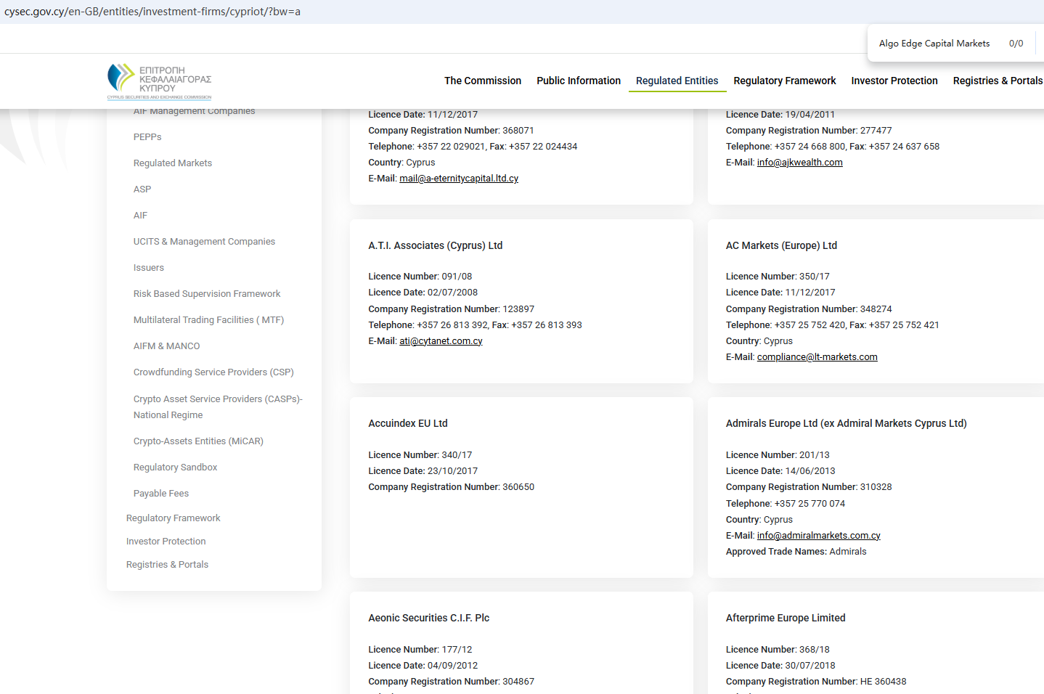Open the PEPPs sidebar link

click(x=147, y=137)
